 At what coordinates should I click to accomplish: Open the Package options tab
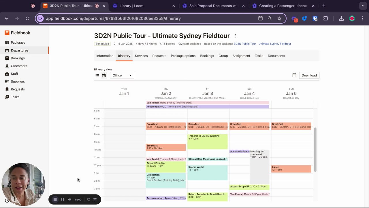(183, 56)
